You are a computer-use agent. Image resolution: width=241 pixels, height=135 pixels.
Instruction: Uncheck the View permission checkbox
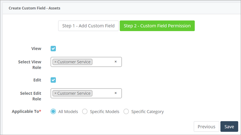tap(53, 48)
